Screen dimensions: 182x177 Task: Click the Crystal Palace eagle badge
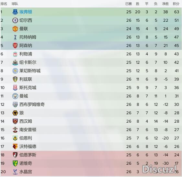(15, 172)
